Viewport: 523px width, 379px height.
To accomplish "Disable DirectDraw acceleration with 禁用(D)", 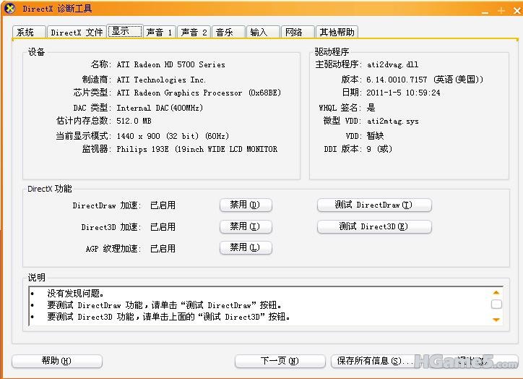I will click(246, 205).
